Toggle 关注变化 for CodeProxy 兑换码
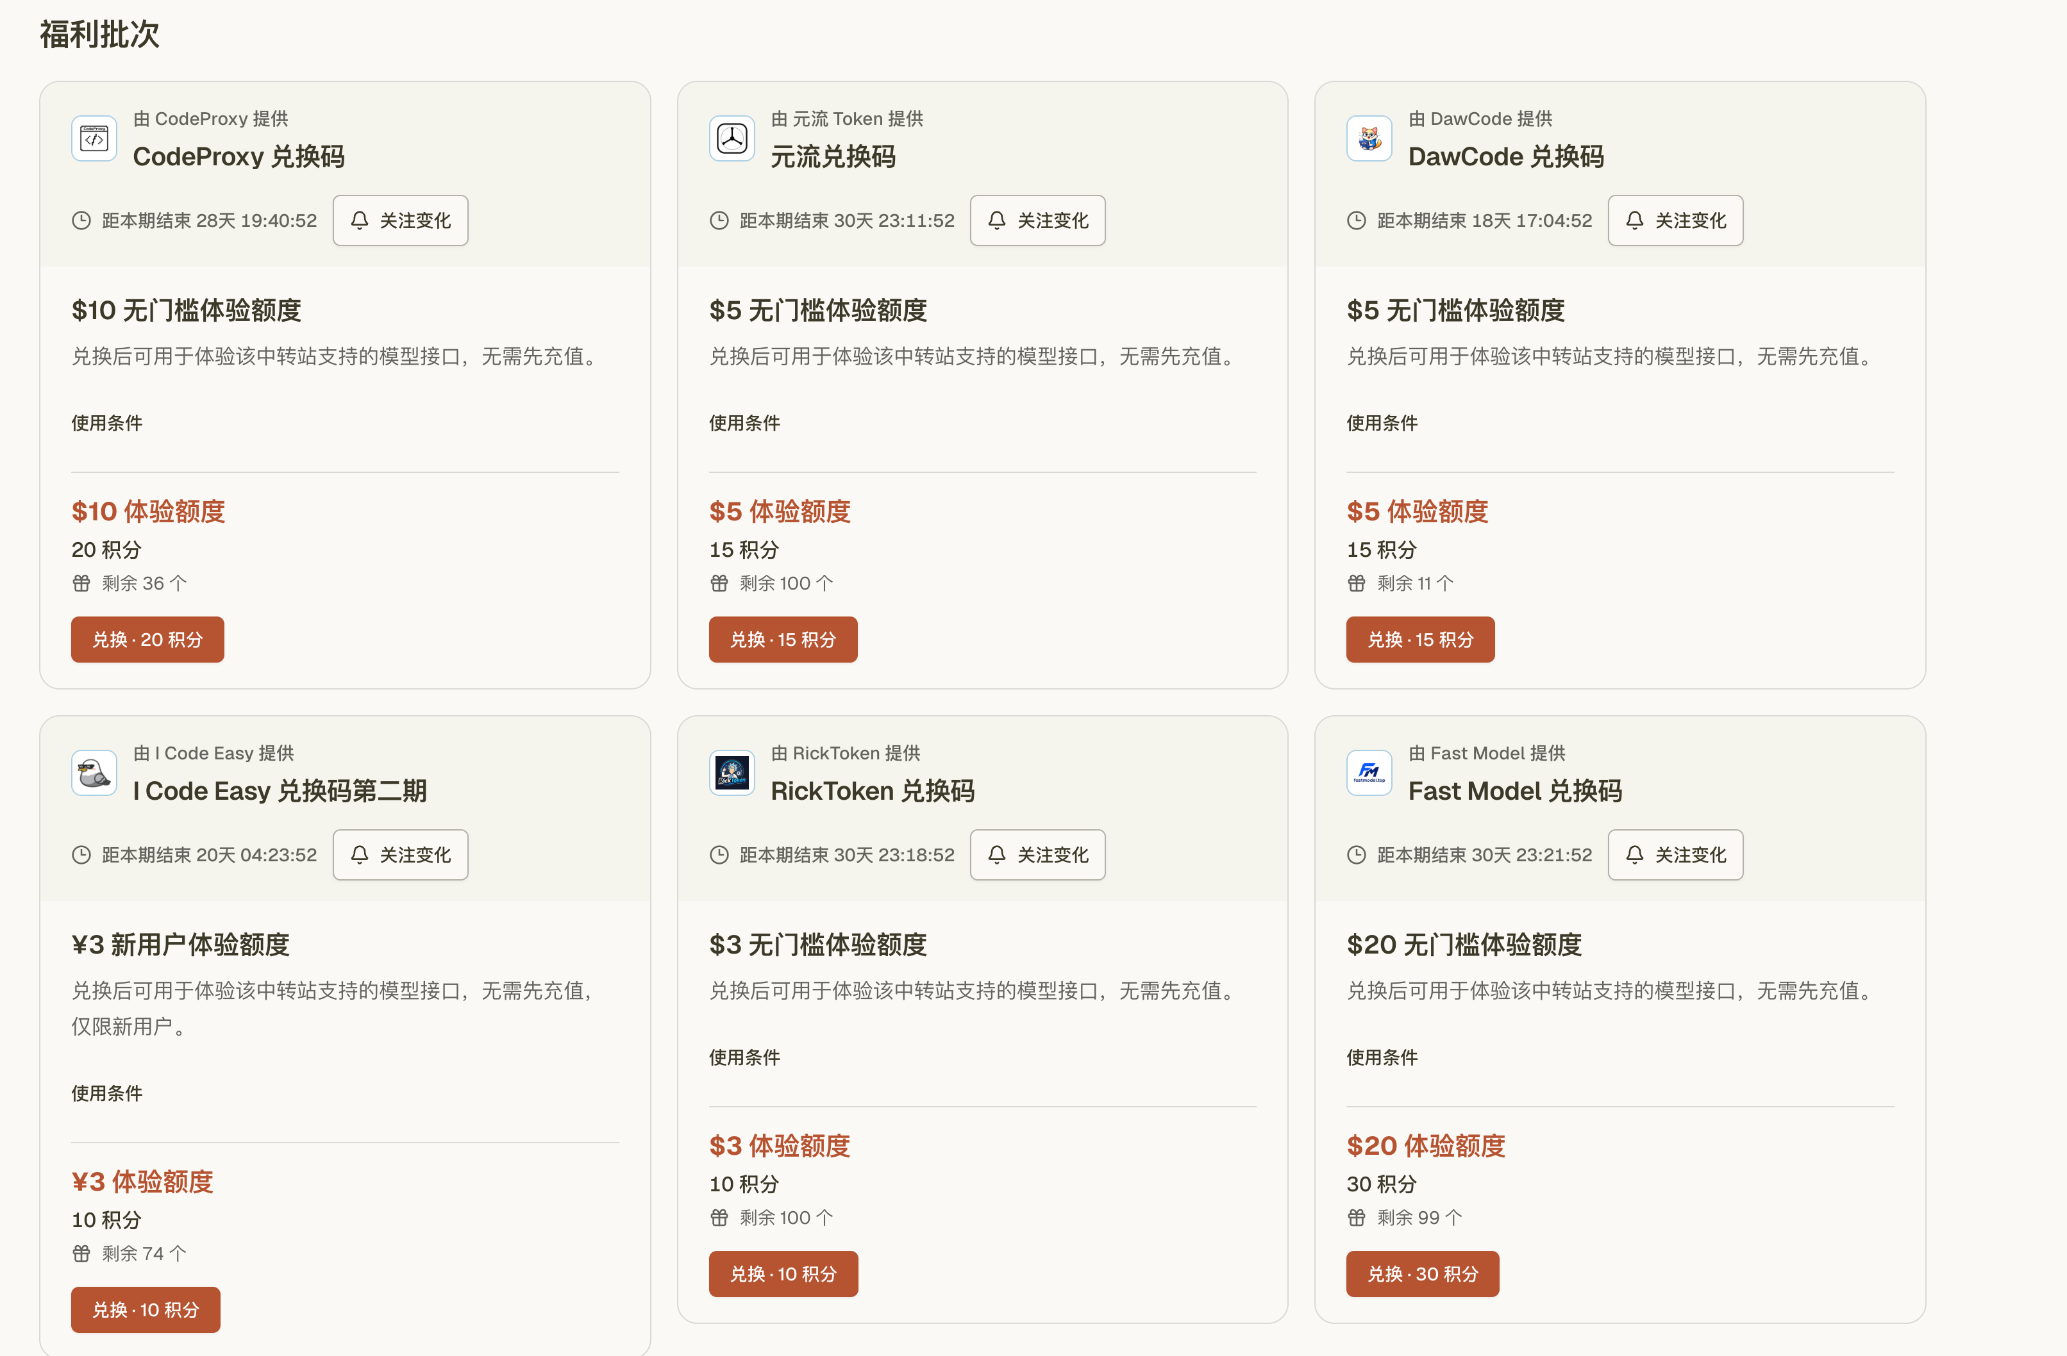2067x1356 pixels. pos(400,220)
